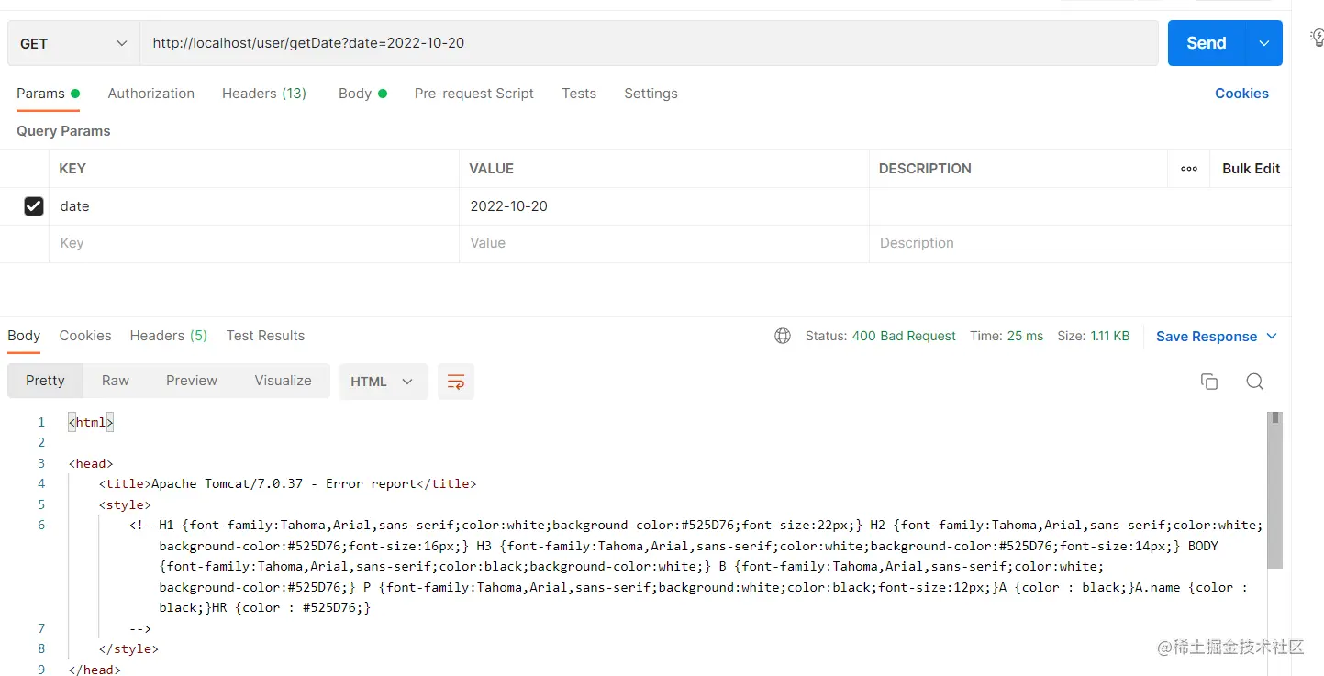Screen dimensions: 1324x676
Task: Toggle line wrap icon in response toolbar
Action: click(x=456, y=382)
